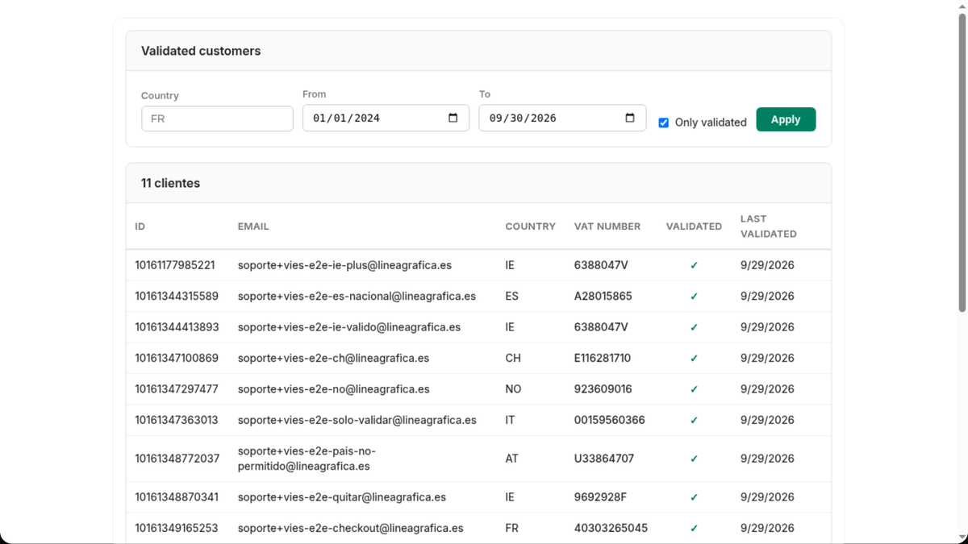The image size is (968, 544).
Task: Click the VALIDATED column header
Action: point(694,226)
